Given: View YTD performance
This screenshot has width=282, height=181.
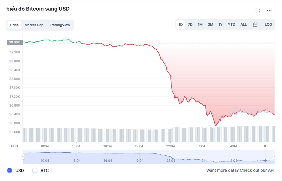Looking at the screenshot, I should coord(231,24).
